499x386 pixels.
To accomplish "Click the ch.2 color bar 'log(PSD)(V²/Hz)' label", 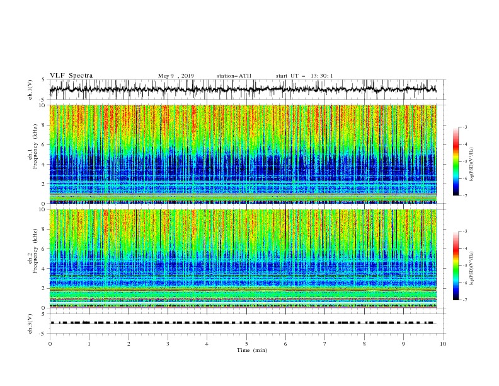I will pos(472,269).
